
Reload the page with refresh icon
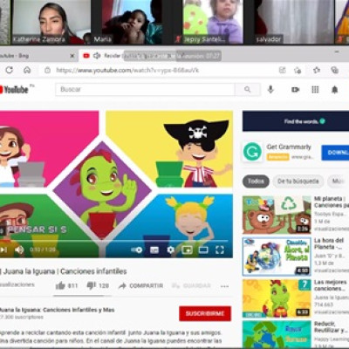point(10,70)
